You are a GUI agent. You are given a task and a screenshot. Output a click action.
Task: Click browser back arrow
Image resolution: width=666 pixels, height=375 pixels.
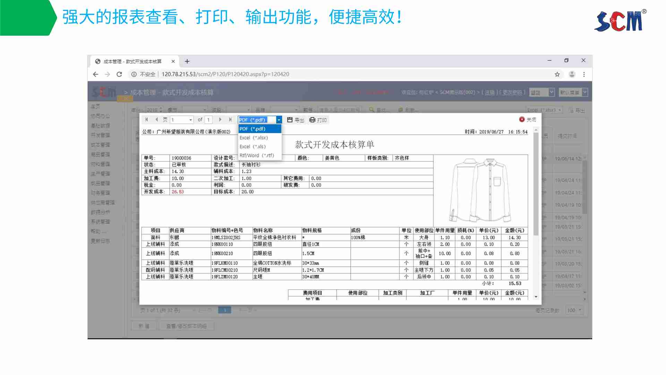96,74
